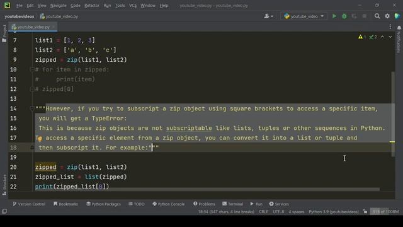
Task: Collapse the comment fold marker at line 12
Action: (x=32, y=89)
